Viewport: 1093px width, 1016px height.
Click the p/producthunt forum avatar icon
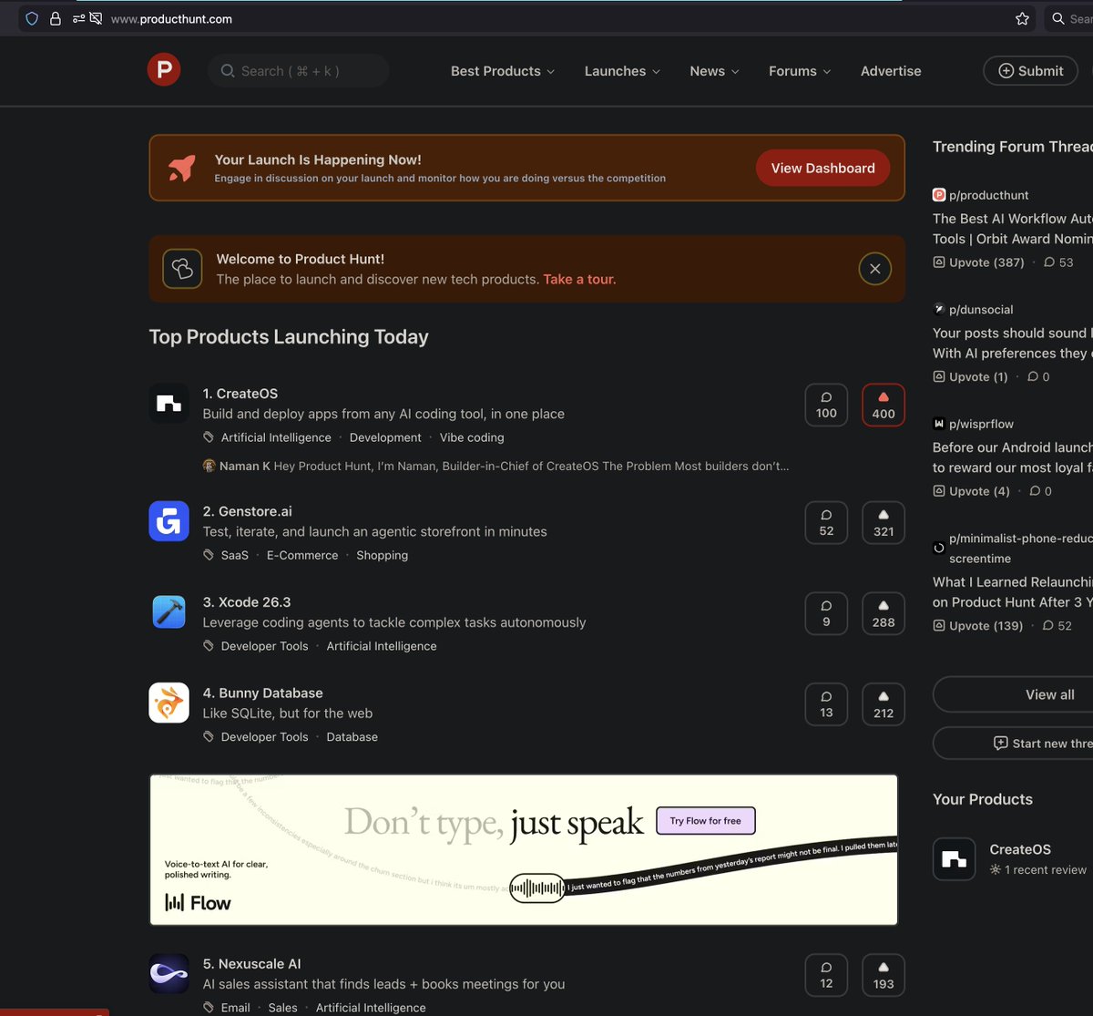point(939,195)
